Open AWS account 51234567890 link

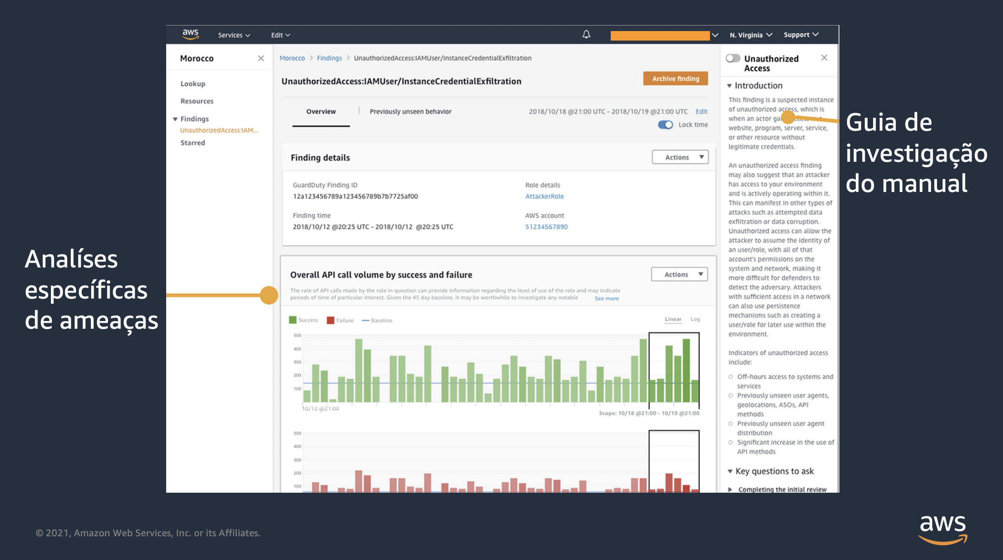coord(546,227)
